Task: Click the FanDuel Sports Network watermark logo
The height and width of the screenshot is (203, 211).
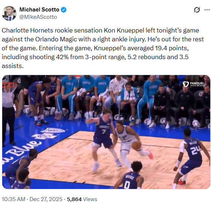Action: click(x=194, y=84)
